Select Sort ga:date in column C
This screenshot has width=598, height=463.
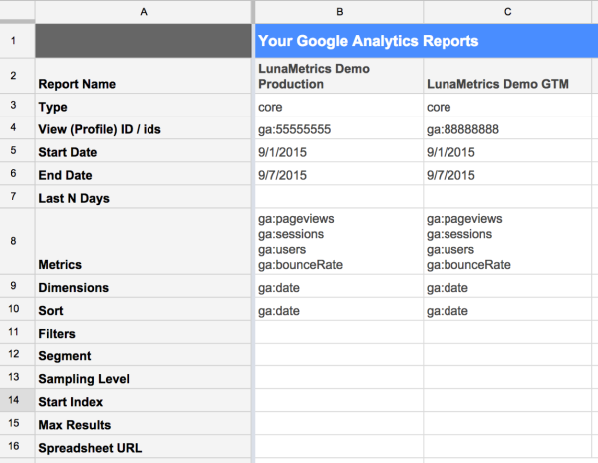pyautogui.click(x=507, y=309)
